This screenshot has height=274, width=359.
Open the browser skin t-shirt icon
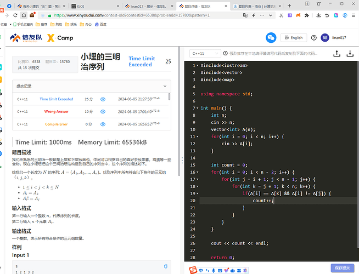click(x=318, y=3)
